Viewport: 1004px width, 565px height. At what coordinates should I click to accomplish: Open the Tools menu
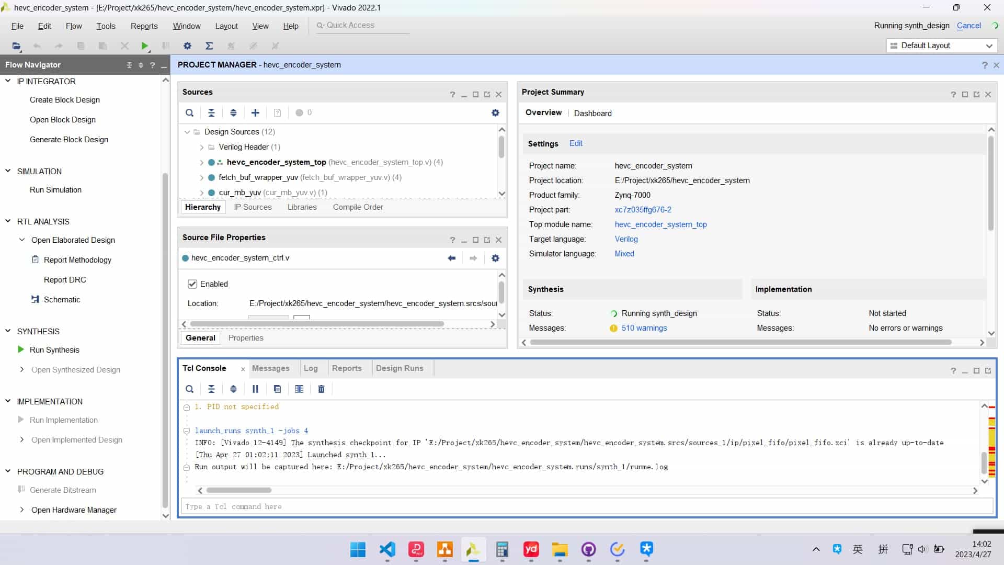[106, 26]
